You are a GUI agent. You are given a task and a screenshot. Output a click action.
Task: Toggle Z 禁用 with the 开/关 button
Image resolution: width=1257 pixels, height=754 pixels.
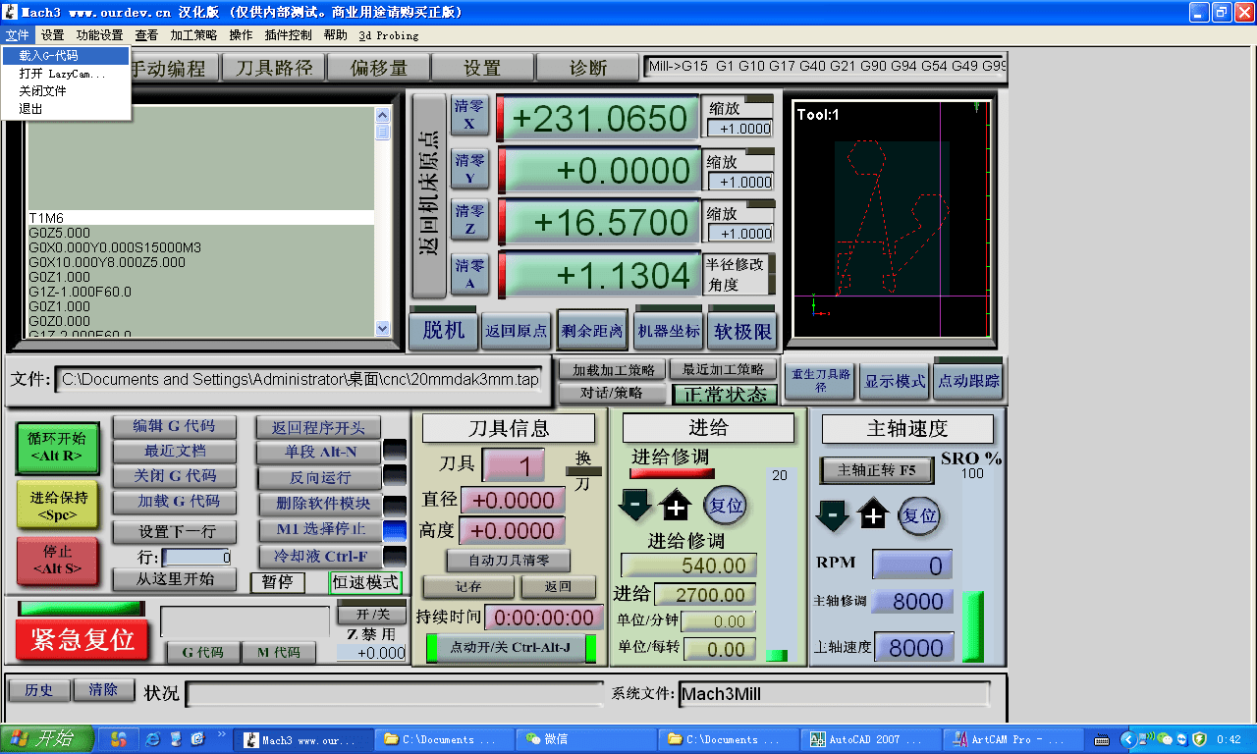371,615
